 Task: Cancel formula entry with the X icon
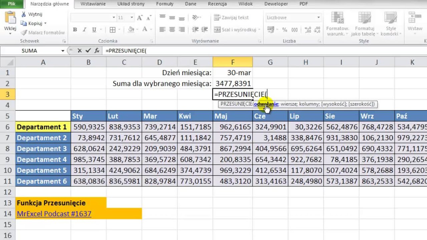(79, 51)
